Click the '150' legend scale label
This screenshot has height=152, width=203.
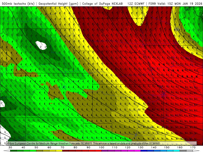click(x=167, y=147)
